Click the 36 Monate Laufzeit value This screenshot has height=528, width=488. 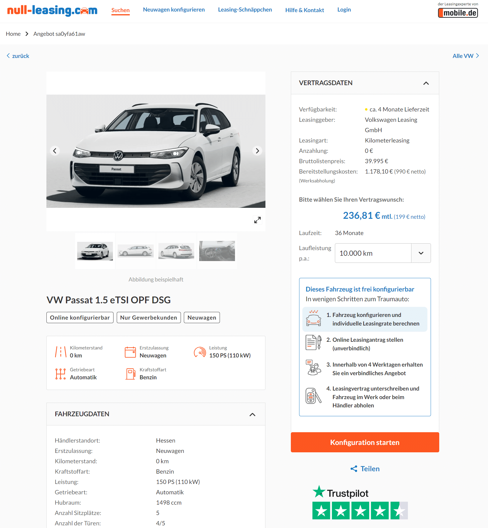point(349,233)
